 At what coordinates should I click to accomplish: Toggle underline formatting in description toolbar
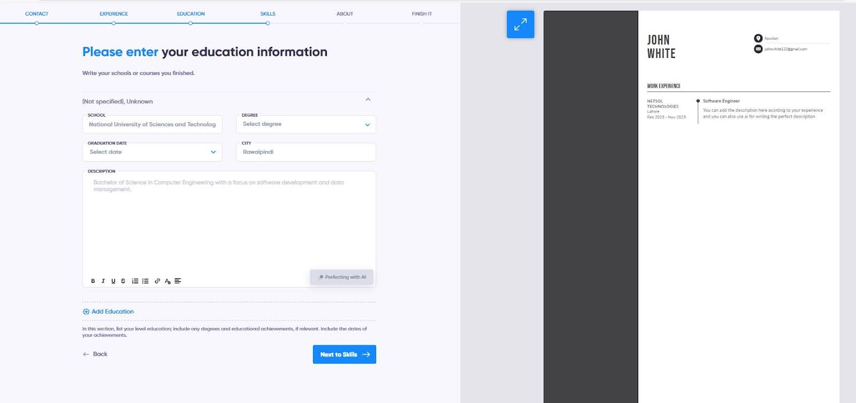[x=113, y=281]
